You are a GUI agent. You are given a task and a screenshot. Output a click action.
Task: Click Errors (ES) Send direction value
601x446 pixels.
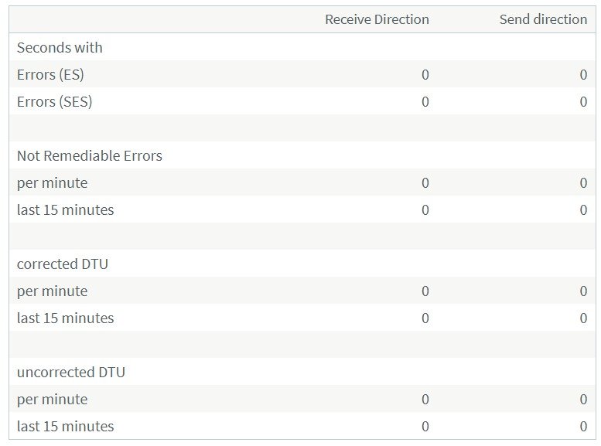(x=583, y=74)
